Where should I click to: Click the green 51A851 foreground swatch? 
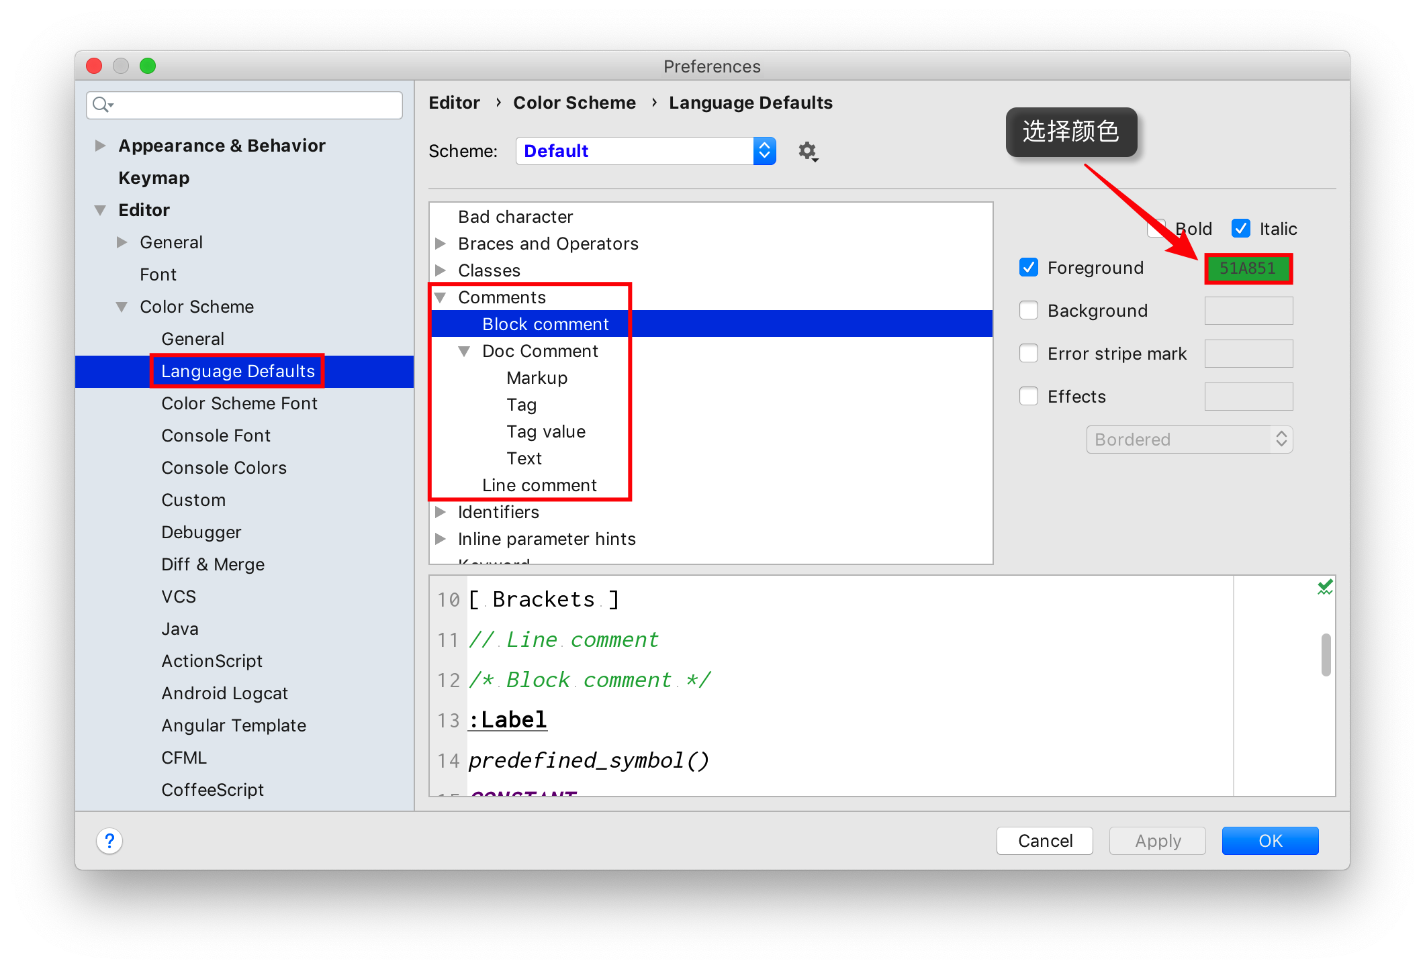point(1248,268)
